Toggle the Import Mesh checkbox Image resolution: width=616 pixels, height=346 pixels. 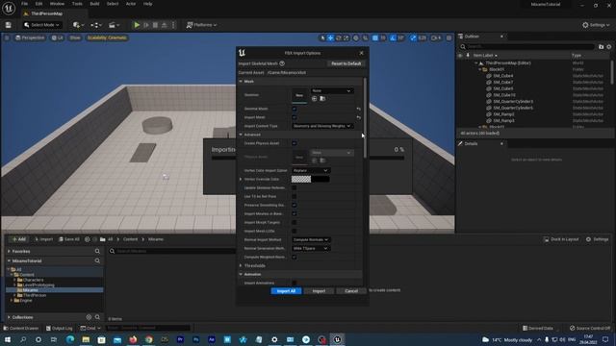[295, 117]
